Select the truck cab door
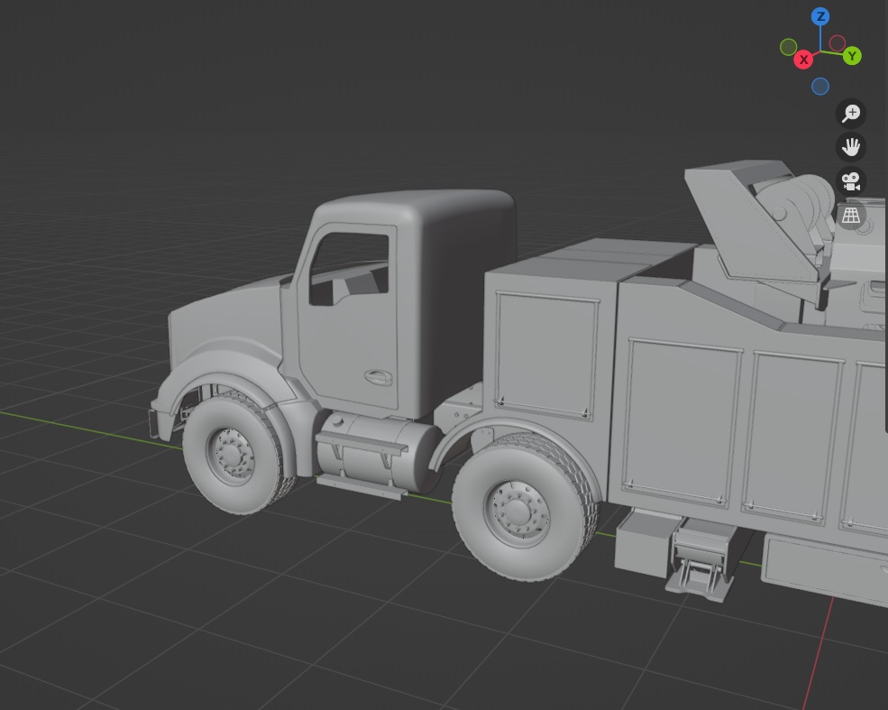This screenshot has height=710, width=888. pyautogui.click(x=348, y=318)
